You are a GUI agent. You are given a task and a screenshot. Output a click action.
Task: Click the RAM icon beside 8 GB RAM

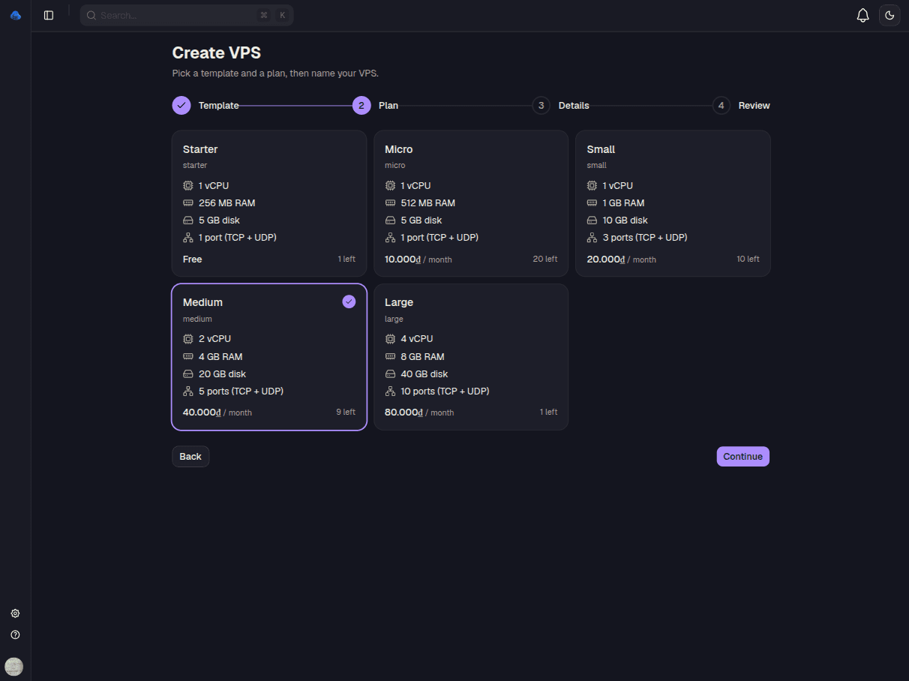pos(390,356)
